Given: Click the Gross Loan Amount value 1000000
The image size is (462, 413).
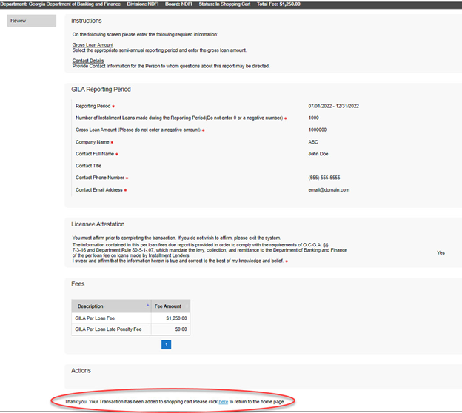Looking at the screenshot, I should tap(318, 130).
